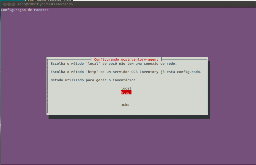Open the Help menu in background window
Image resolution: width=256 pixels, height=165 pixels.
pos(67,1)
